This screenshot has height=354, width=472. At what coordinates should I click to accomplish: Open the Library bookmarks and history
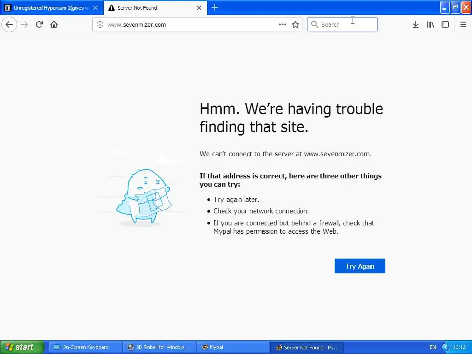[431, 25]
